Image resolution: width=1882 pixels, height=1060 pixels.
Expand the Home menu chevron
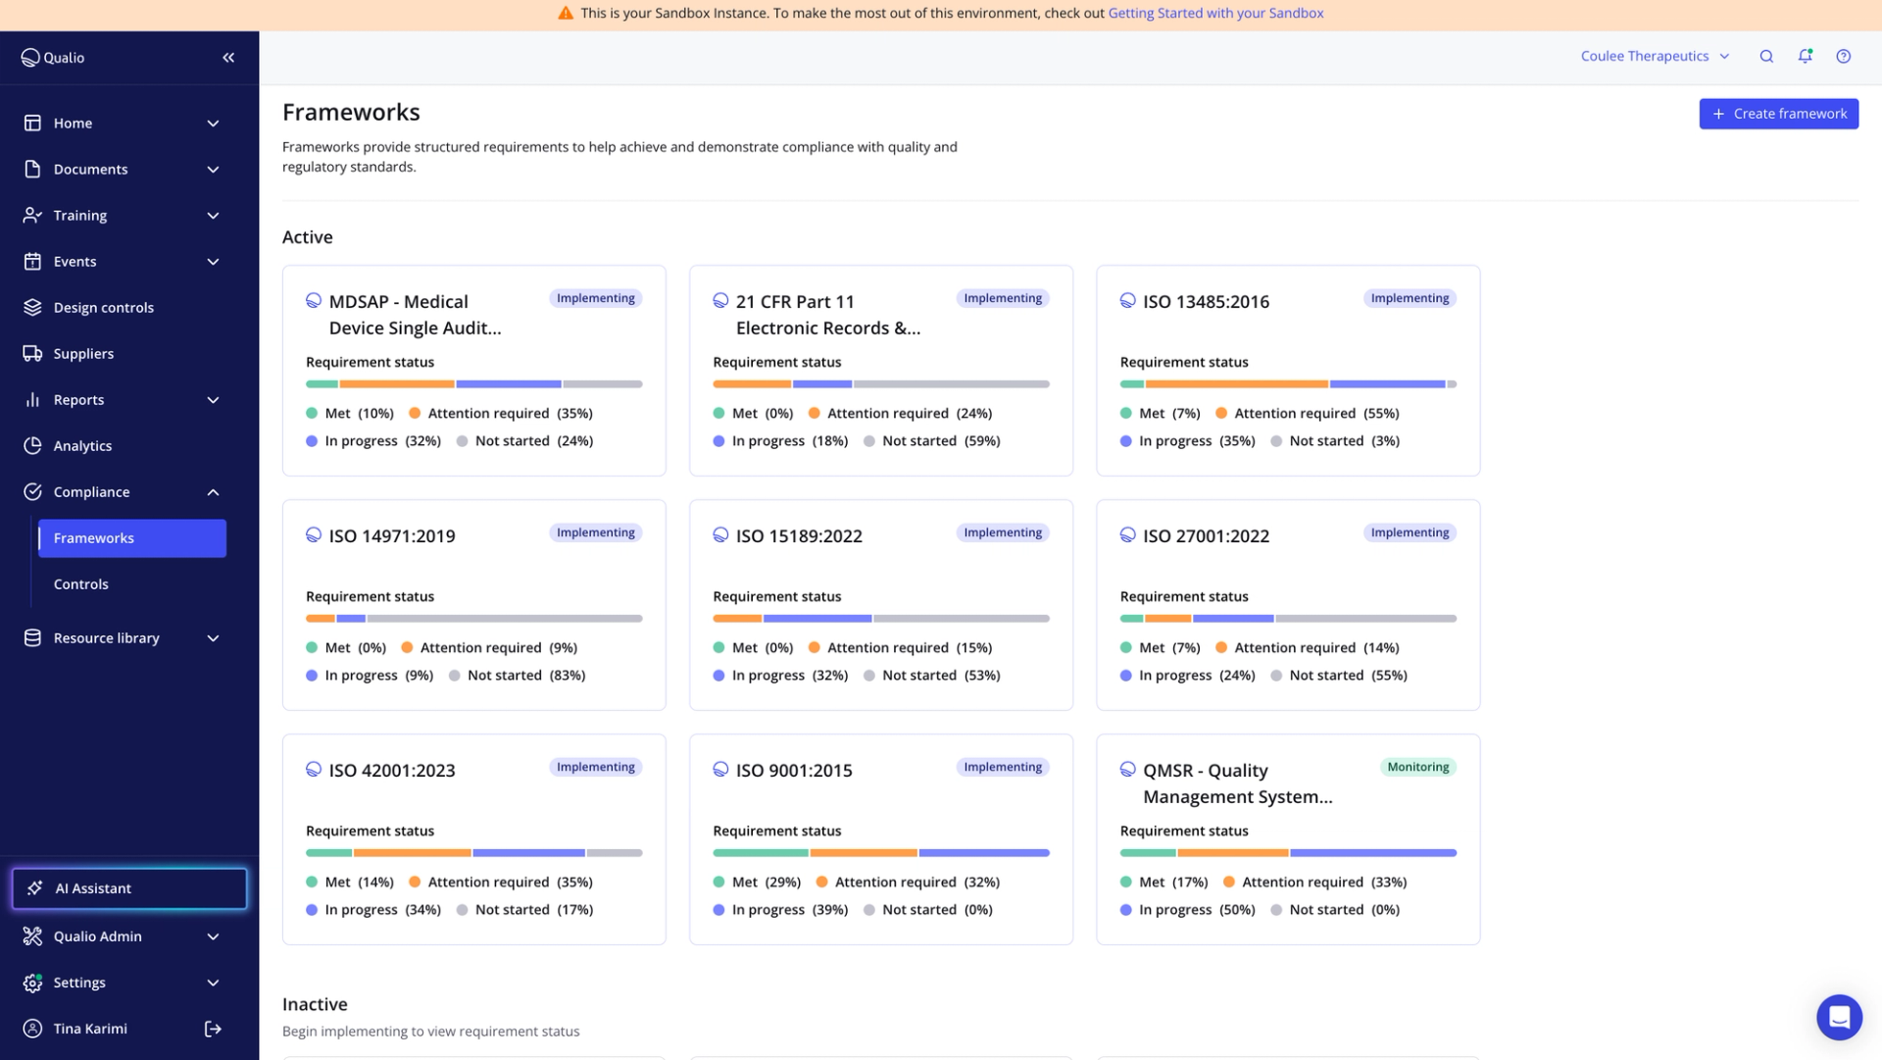tap(213, 124)
